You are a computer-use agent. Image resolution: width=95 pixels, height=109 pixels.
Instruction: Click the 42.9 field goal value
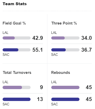[38, 38]
